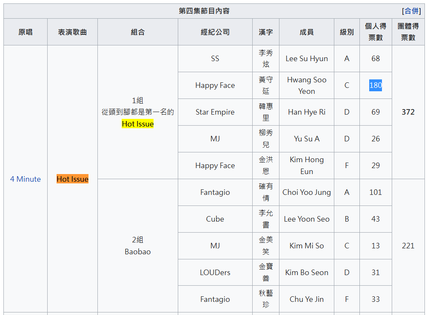
Task: Click the 表演歌曲 column header
Action: 72,32
